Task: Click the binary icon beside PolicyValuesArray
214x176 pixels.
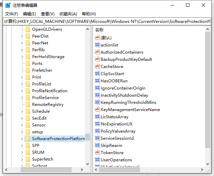Action: pos(97,131)
